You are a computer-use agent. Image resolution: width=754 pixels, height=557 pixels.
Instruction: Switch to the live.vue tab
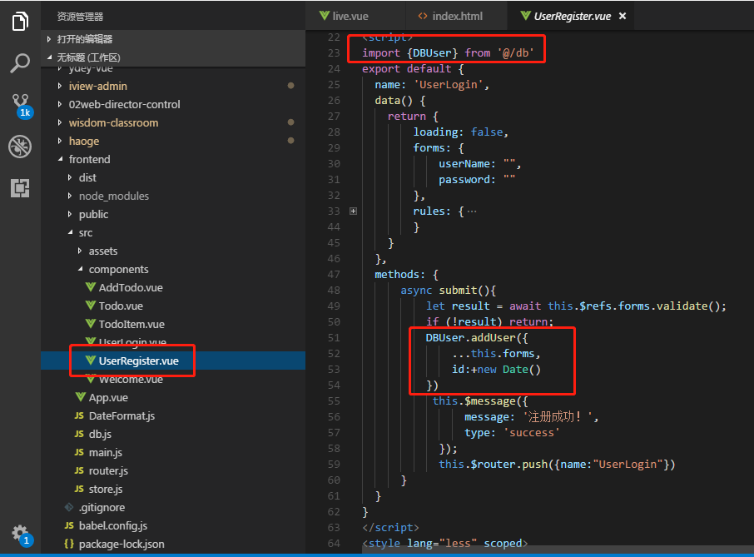pos(349,16)
